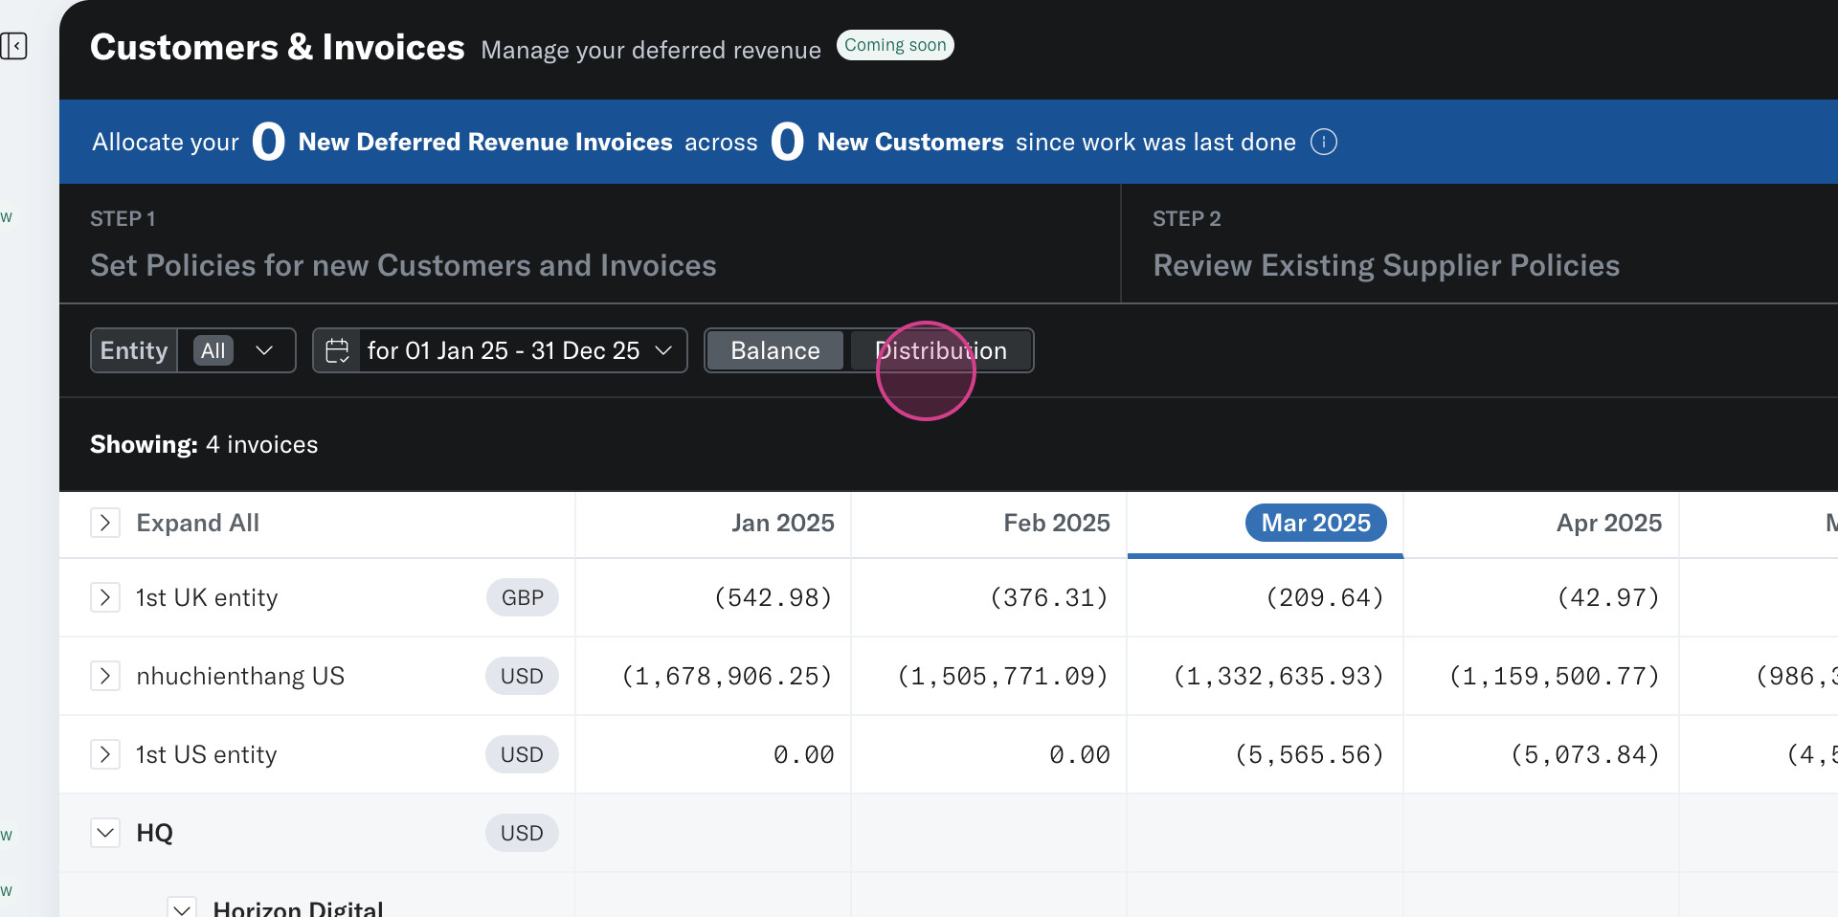The image size is (1838, 917).
Task: Collapse the HQ entity row
Action: point(105,833)
